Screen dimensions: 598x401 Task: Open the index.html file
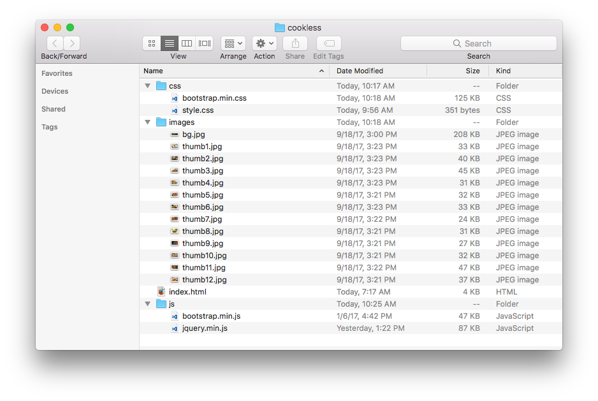tap(187, 291)
